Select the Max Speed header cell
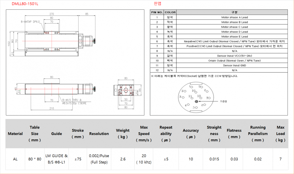Screen dimensions: 294x174 (144, 134)
